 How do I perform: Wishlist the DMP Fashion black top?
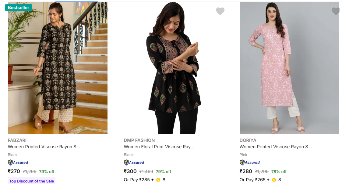click(220, 11)
